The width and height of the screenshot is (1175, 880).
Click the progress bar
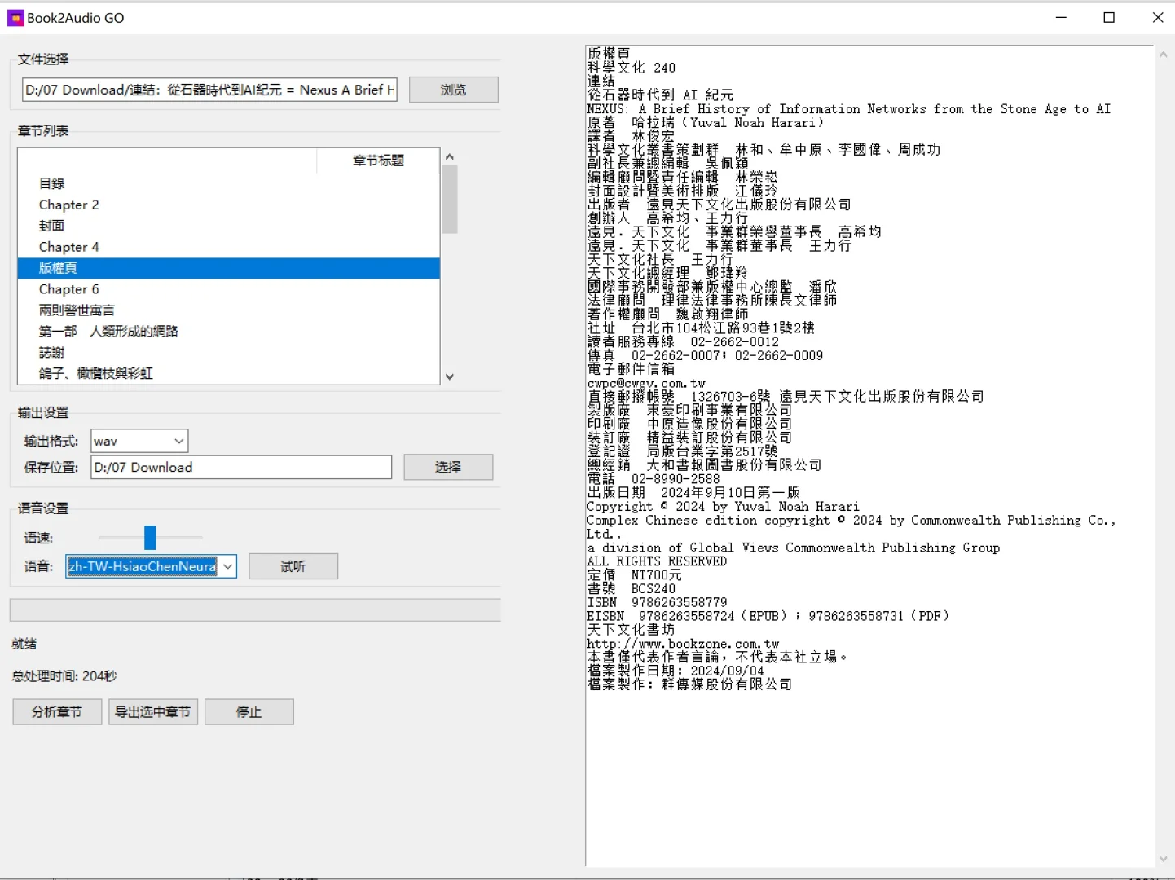(255, 610)
